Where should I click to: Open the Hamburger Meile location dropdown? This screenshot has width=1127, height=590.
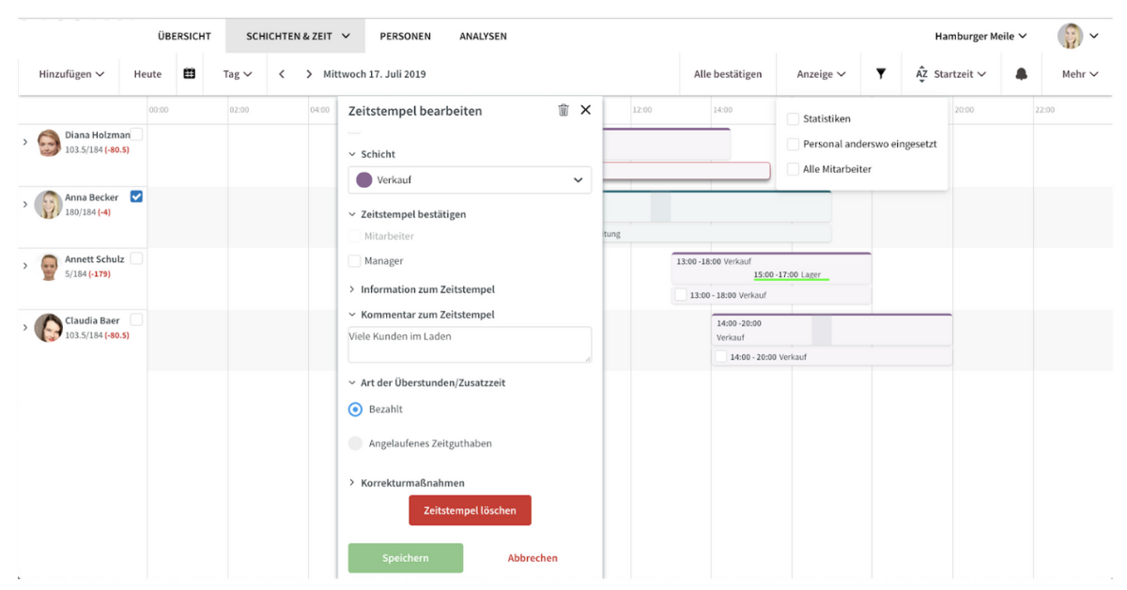point(980,37)
